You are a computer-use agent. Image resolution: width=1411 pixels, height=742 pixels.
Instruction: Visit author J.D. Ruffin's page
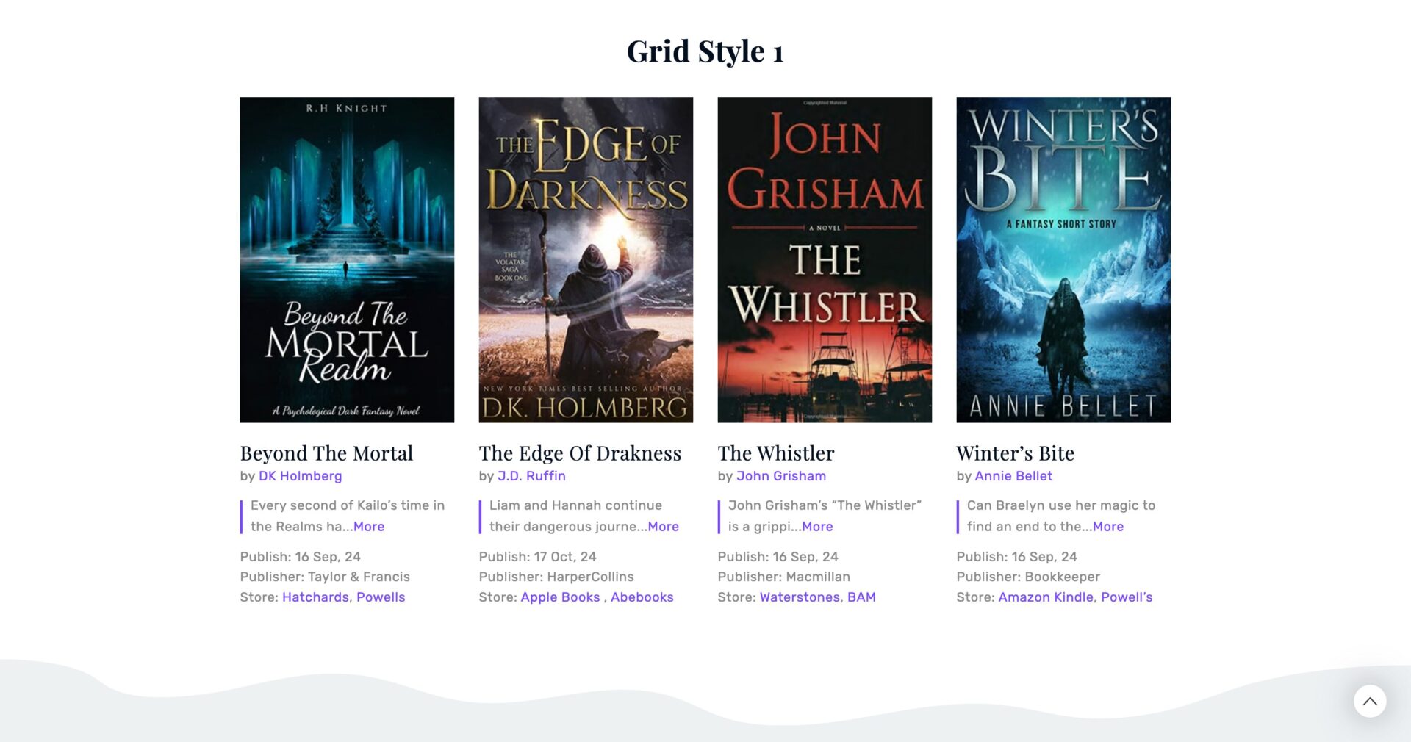531,476
